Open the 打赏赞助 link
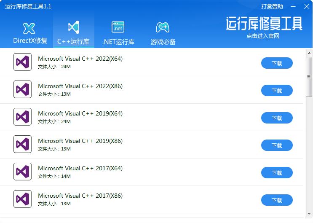Viewport: 313px width, 223px height. click(x=272, y=6)
